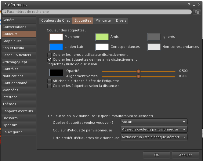The image size is (203, 161).
Task: Pick the Amis green color swatch
Action: coord(102,37)
